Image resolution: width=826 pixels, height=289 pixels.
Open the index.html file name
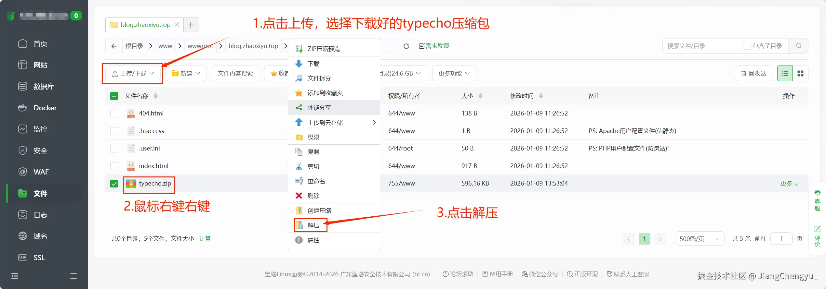pos(153,166)
